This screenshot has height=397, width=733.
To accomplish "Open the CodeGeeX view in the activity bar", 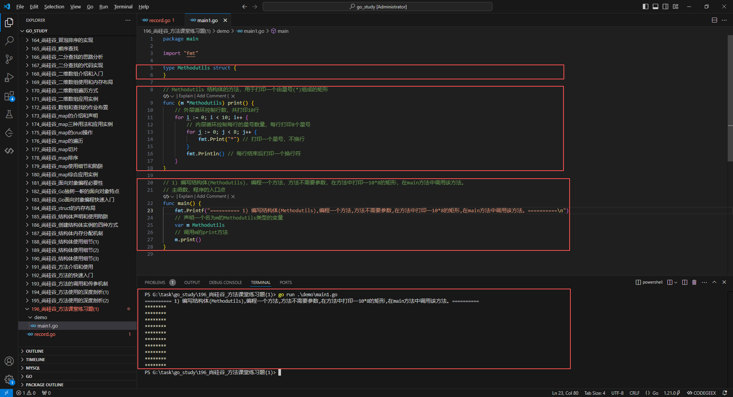I will 9,151.
